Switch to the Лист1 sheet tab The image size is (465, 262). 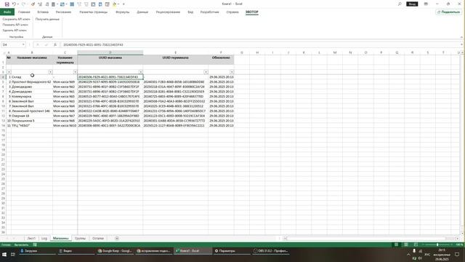(x=31, y=238)
